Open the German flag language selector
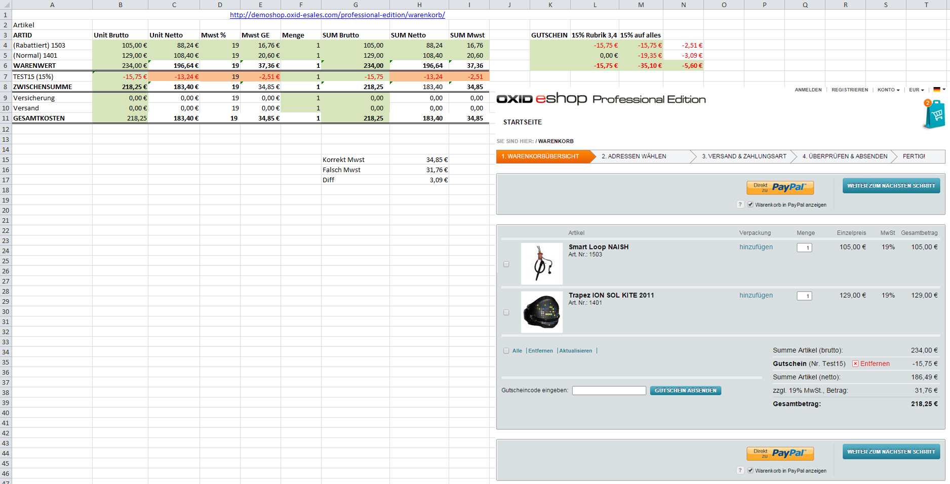The width and height of the screenshot is (950, 484). point(938,90)
